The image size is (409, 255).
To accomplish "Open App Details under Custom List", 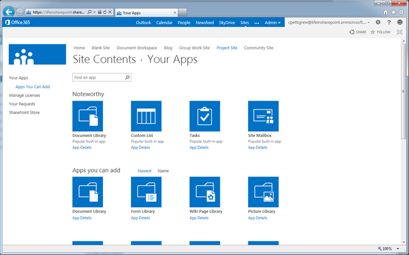I will tap(140, 147).
